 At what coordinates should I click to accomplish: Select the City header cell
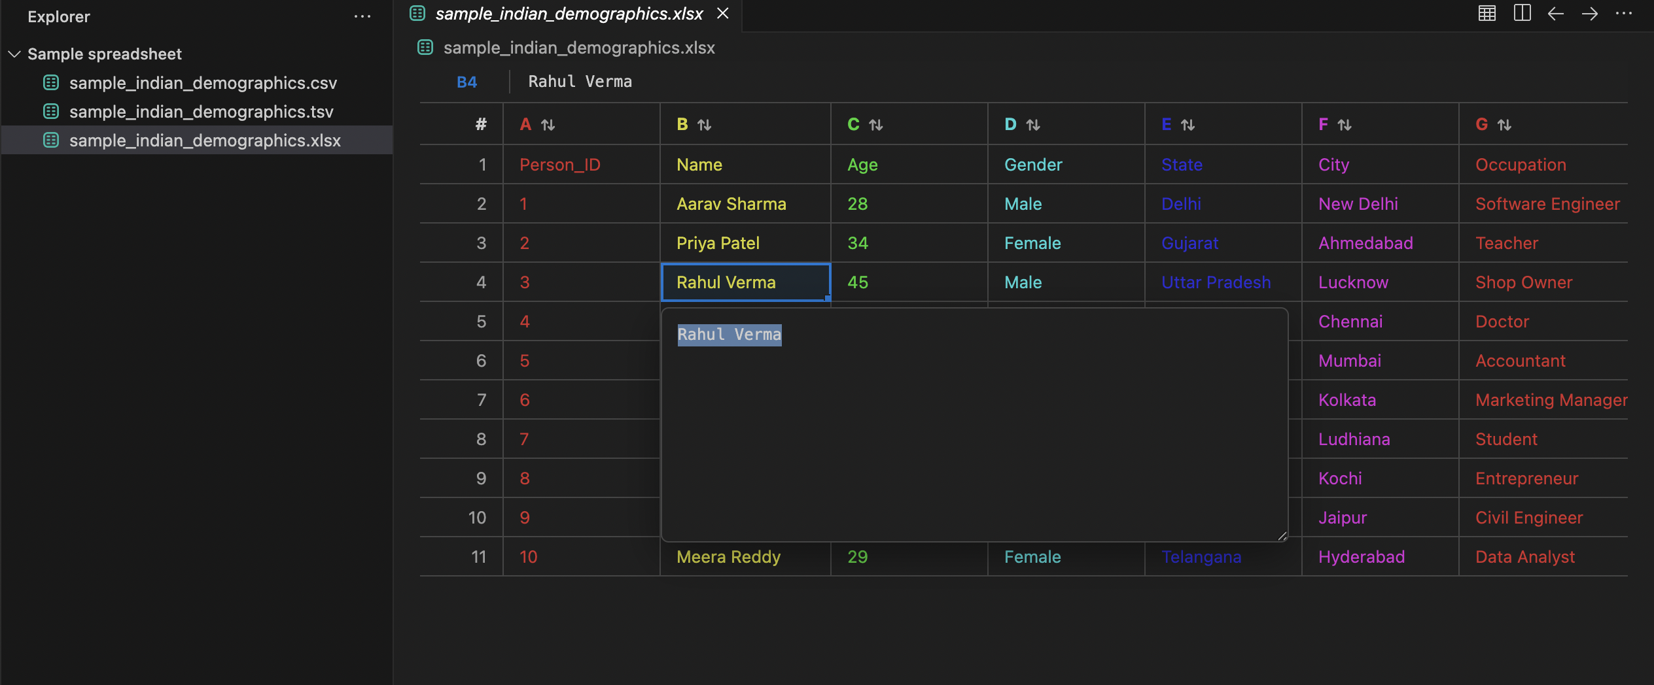click(1381, 165)
